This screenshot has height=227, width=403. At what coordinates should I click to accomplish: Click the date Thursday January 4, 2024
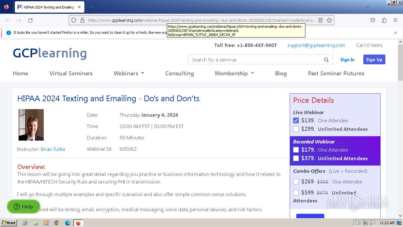[149, 115]
